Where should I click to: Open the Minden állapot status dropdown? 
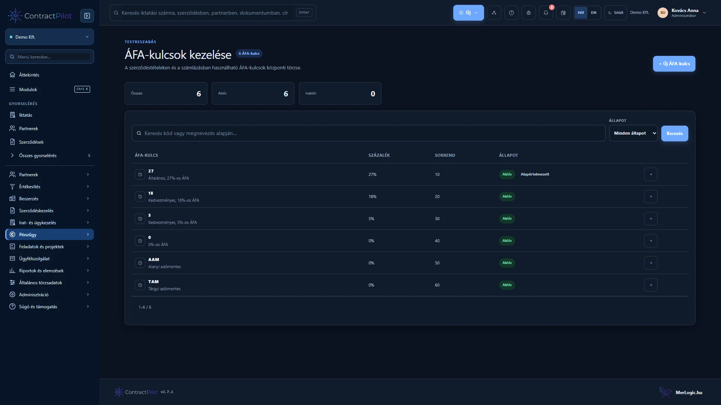coord(634,133)
